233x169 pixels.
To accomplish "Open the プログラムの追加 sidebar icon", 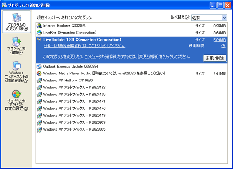I will coord(16,46).
